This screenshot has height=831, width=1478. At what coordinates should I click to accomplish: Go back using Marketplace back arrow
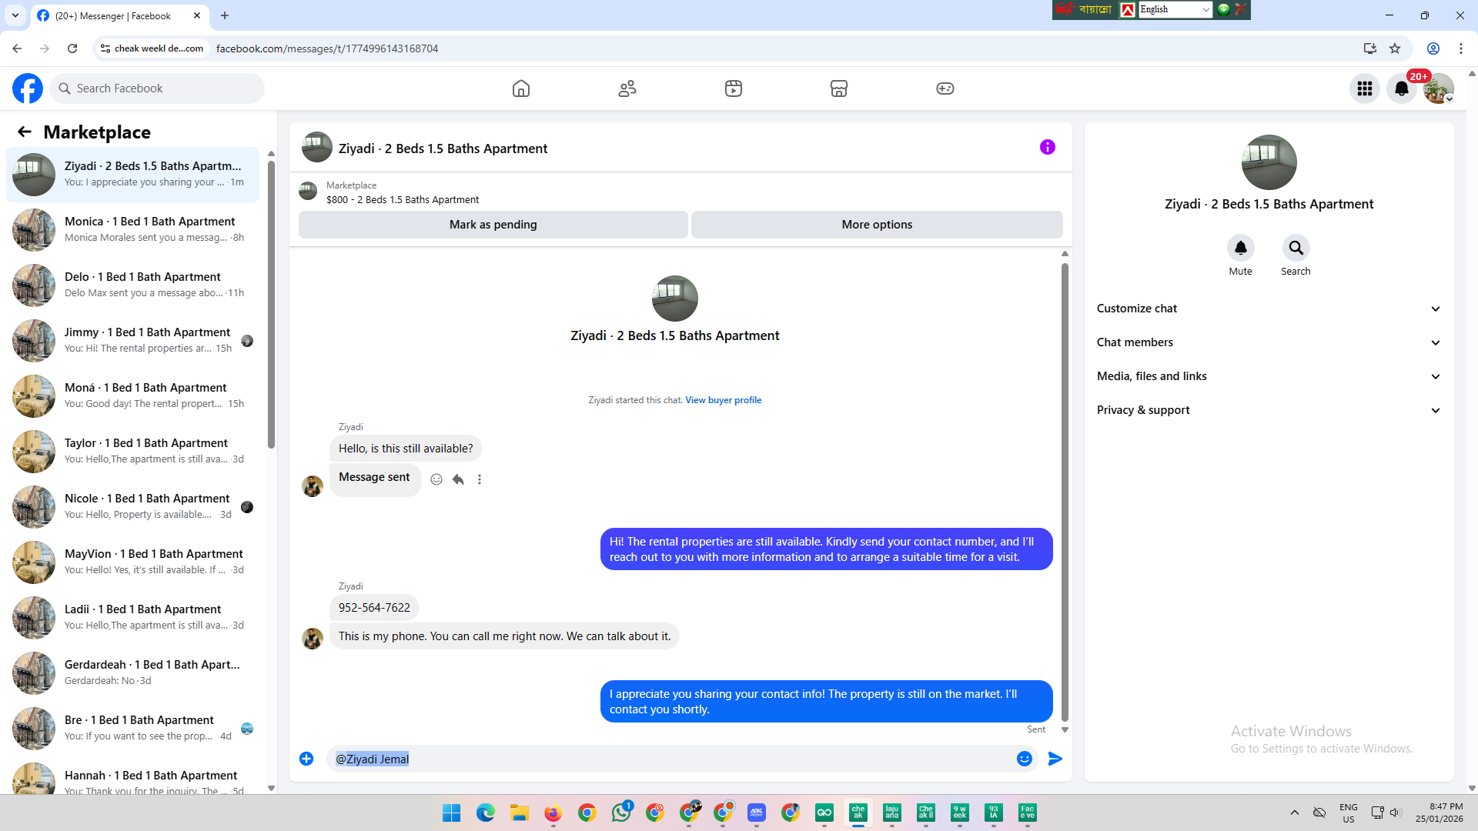point(25,132)
